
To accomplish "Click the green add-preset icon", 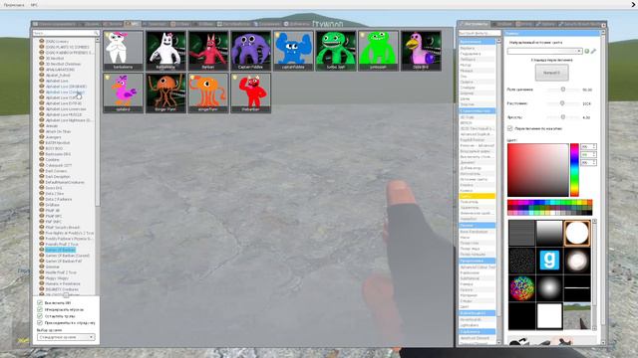I will point(587,51).
